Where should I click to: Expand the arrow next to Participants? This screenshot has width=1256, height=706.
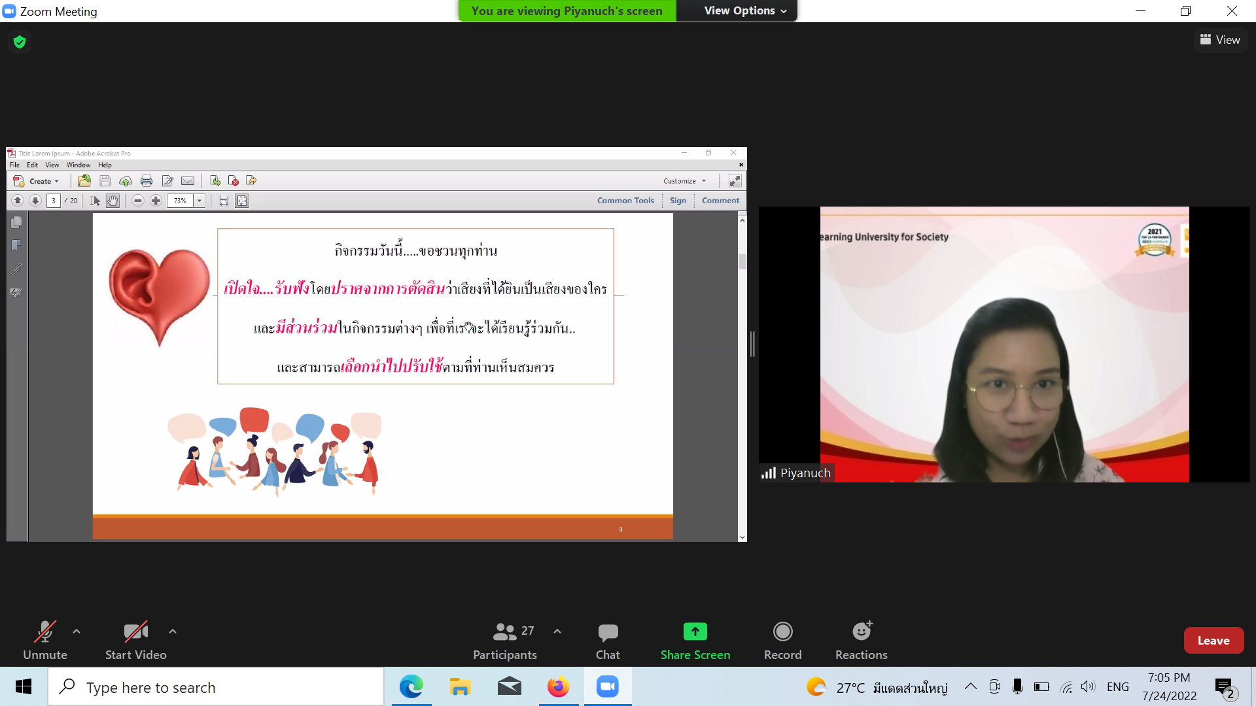tap(557, 631)
